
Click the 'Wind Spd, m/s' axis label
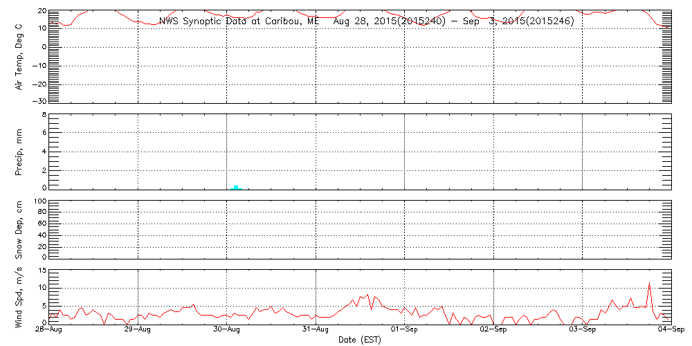coord(19,296)
